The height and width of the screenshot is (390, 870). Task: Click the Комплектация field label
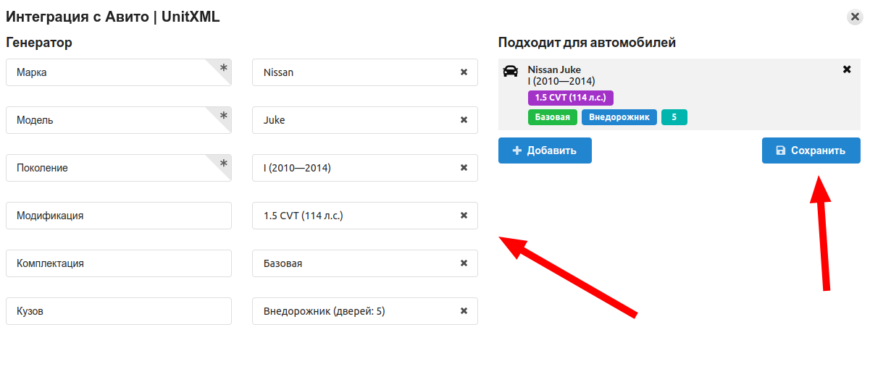[119, 263]
